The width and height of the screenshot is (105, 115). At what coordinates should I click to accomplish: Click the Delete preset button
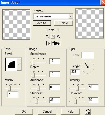point(63,23)
